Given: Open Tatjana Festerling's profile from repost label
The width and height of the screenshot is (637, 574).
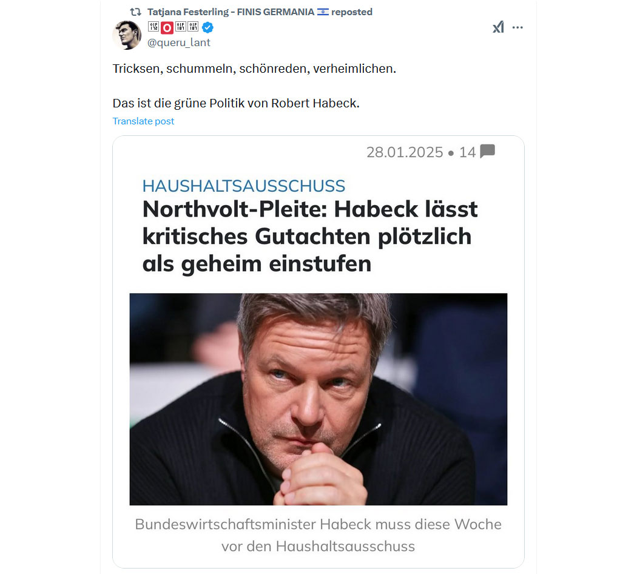Looking at the screenshot, I should tap(231, 12).
